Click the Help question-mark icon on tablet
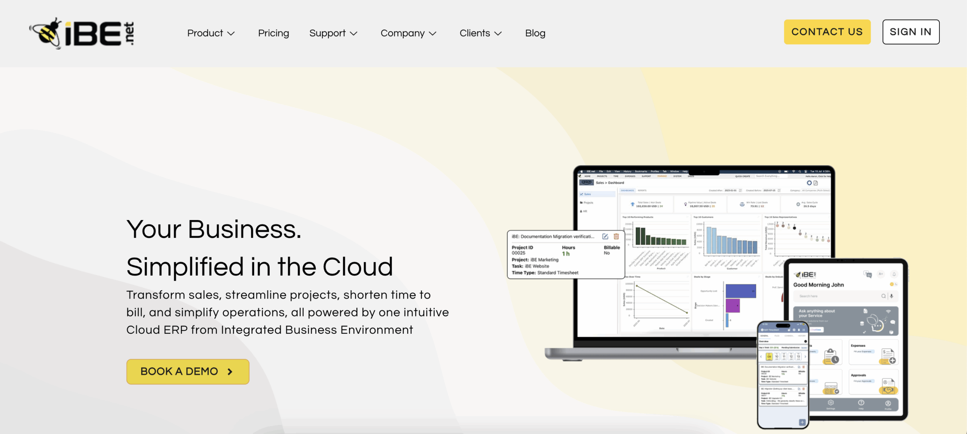967x434 pixels. coord(861,403)
